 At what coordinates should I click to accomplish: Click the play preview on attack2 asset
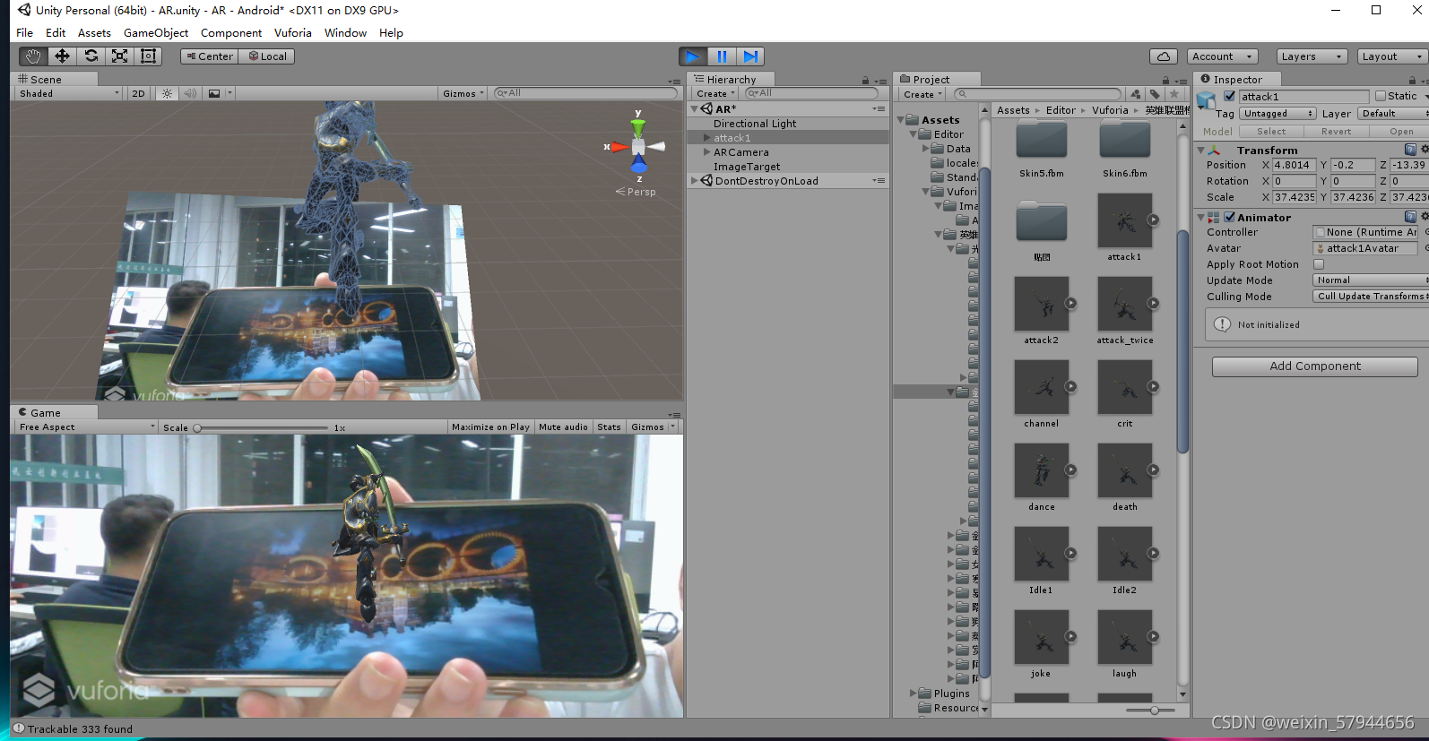pyautogui.click(x=1070, y=304)
